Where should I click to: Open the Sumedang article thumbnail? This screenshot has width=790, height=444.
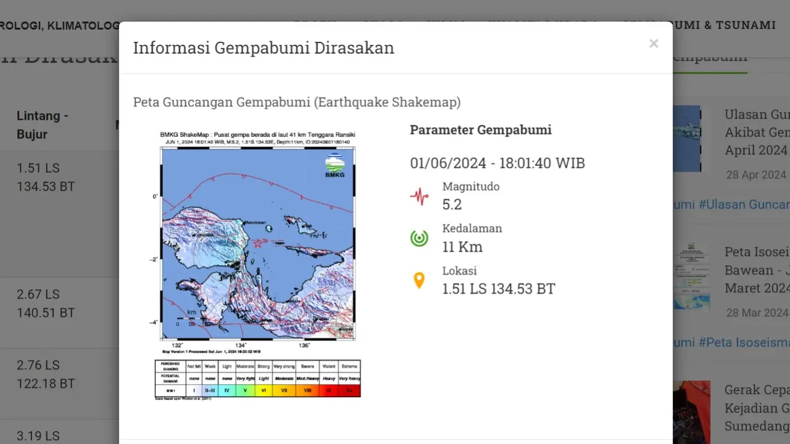pyautogui.click(x=691, y=412)
